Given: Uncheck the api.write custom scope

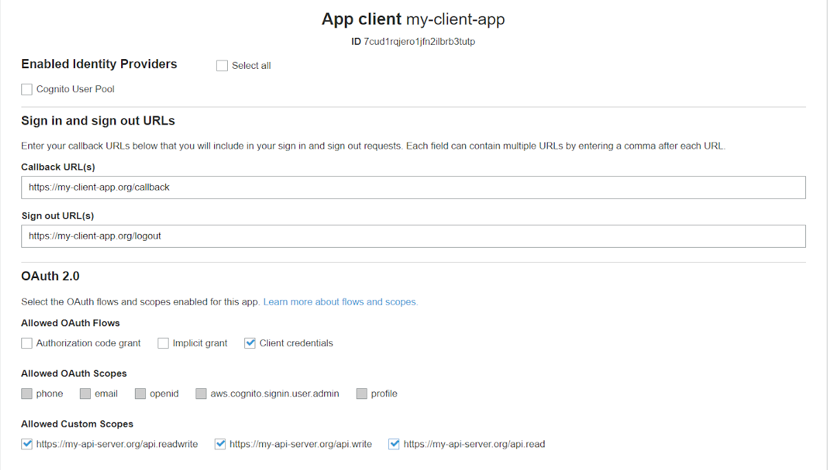Looking at the screenshot, I should pos(220,444).
